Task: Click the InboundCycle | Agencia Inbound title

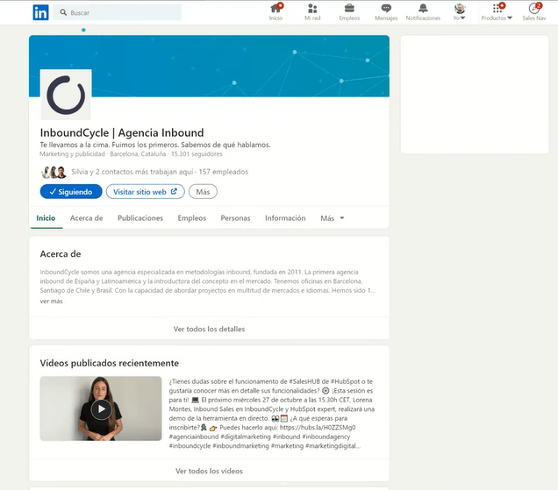Action: [122, 132]
